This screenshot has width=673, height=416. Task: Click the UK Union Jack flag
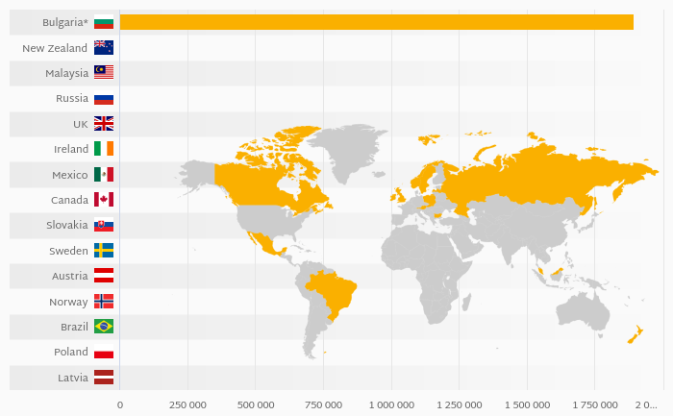[104, 124]
